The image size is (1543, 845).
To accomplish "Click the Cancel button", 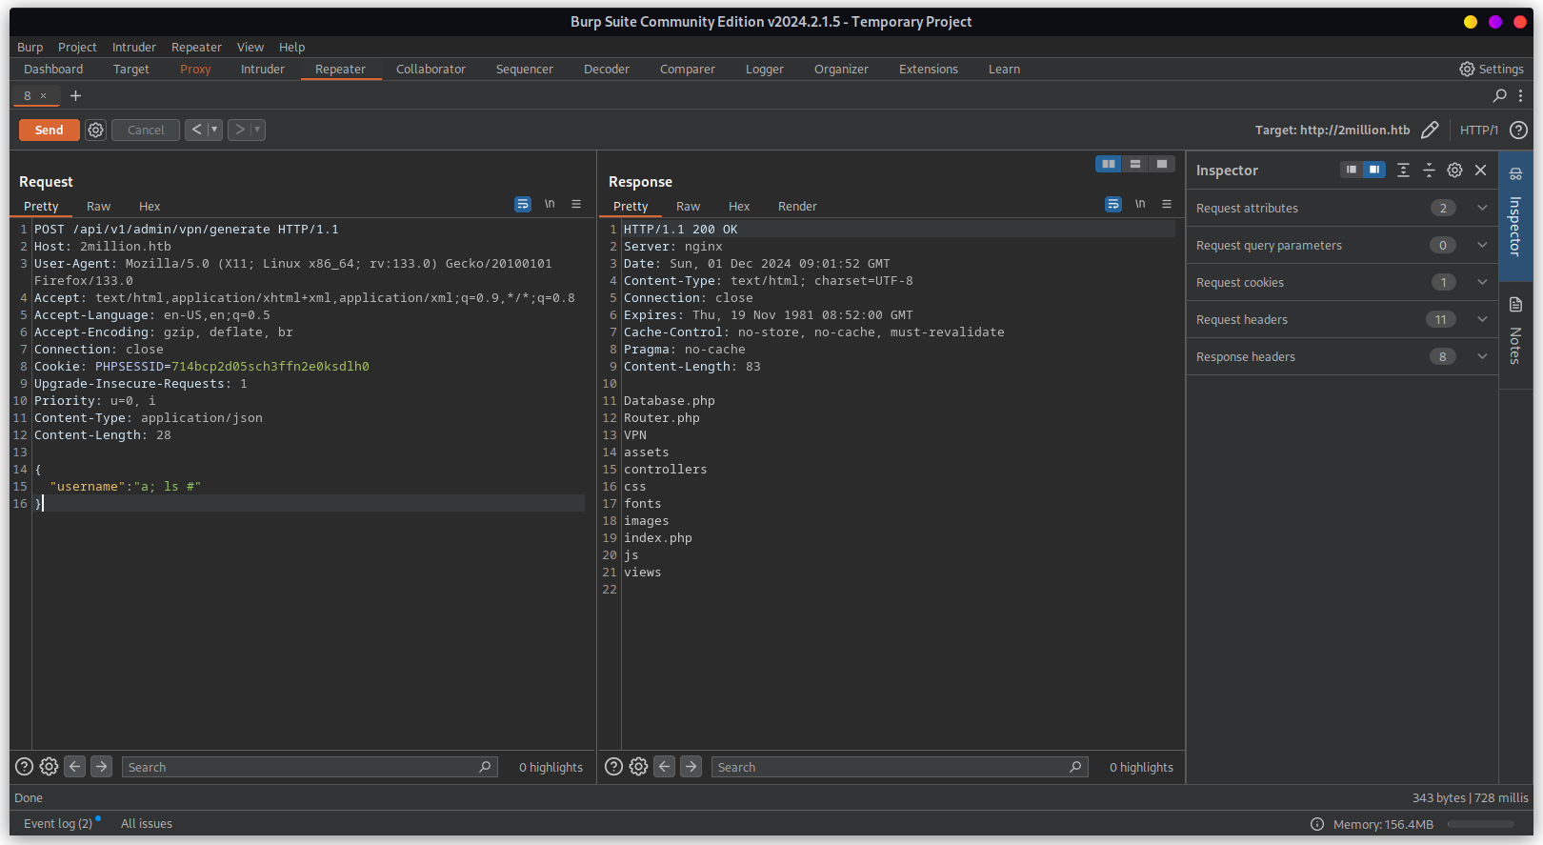I will click(x=146, y=130).
